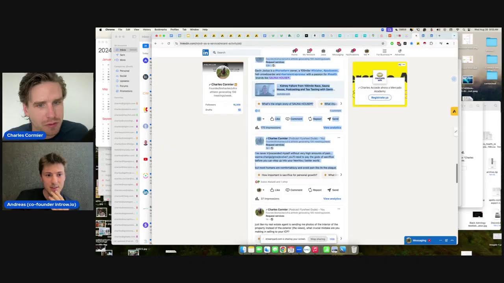This screenshot has width=504, height=283.
Task: Like the post with 37 impressions
Action: 275,190
